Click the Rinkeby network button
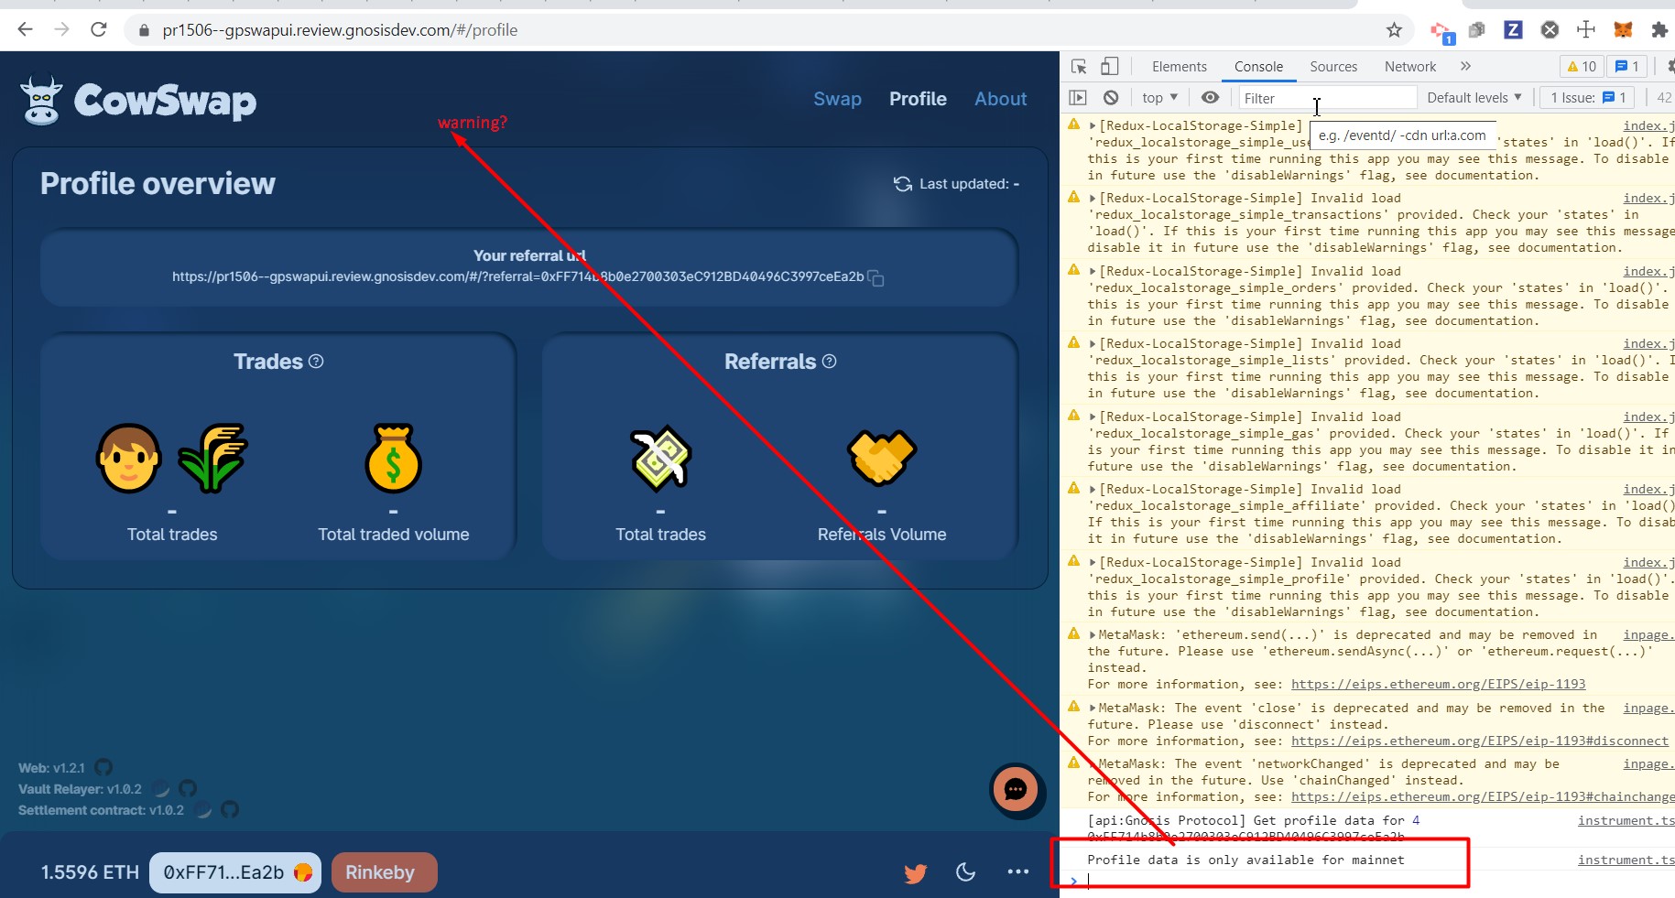Viewport: 1675px width, 898px height. click(385, 872)
